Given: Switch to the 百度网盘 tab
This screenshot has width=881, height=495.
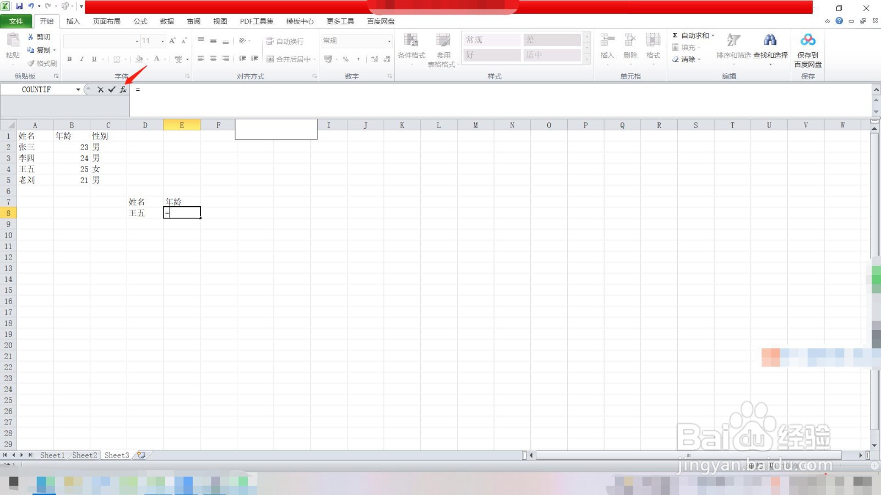Looking at the screenshot, I should [380, 21].
